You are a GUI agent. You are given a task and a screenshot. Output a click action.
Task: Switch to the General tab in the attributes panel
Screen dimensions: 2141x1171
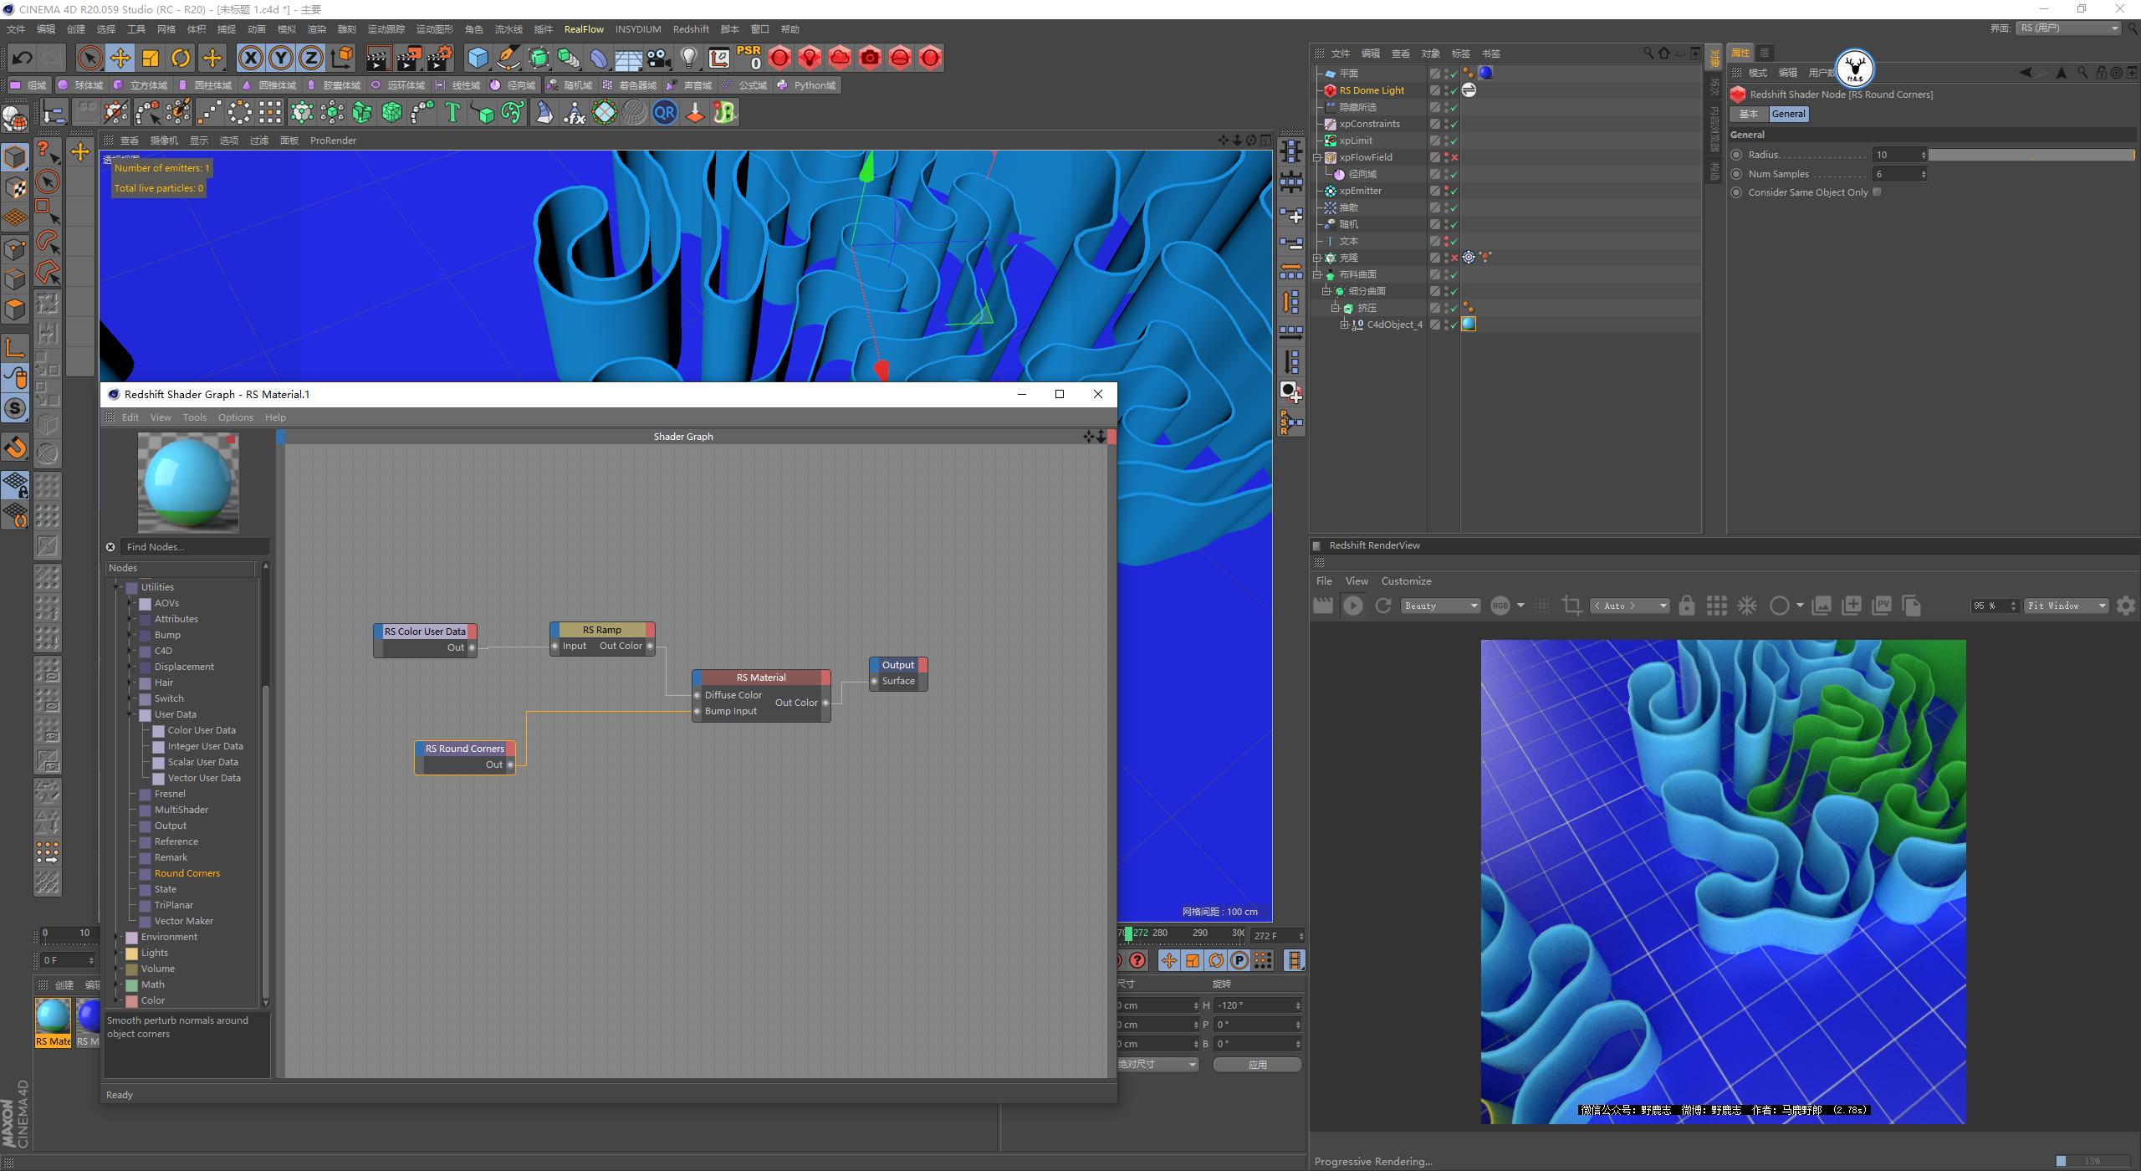pyautogui.click(x=1789, y=114)
